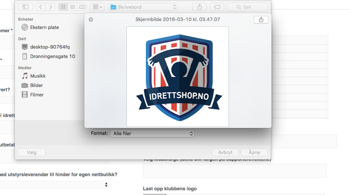350x195 pixels.
Task: Click the Dronningensgate 10 device icon
Action: pos(25,56)
